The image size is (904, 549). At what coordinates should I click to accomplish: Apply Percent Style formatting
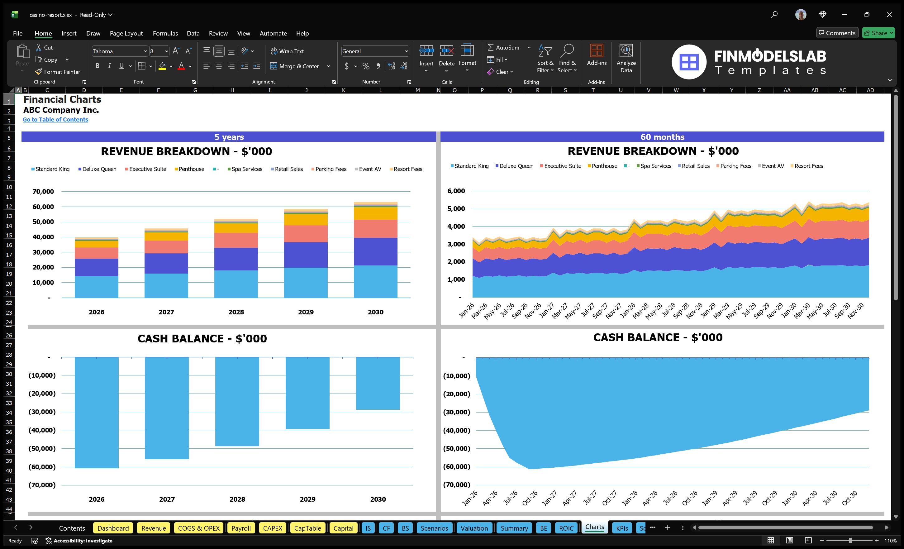365,66
